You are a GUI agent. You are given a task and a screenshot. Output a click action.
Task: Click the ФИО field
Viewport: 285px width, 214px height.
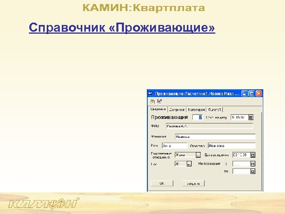coord(209,126)
